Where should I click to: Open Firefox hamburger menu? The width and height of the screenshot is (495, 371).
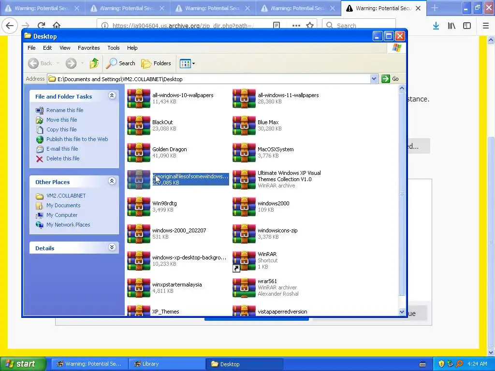[485, 26]
